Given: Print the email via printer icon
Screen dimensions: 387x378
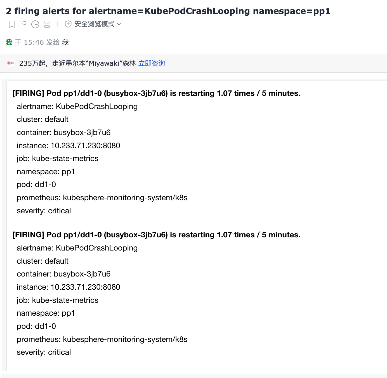Looking at the screenshot, I should coord(47,24).
